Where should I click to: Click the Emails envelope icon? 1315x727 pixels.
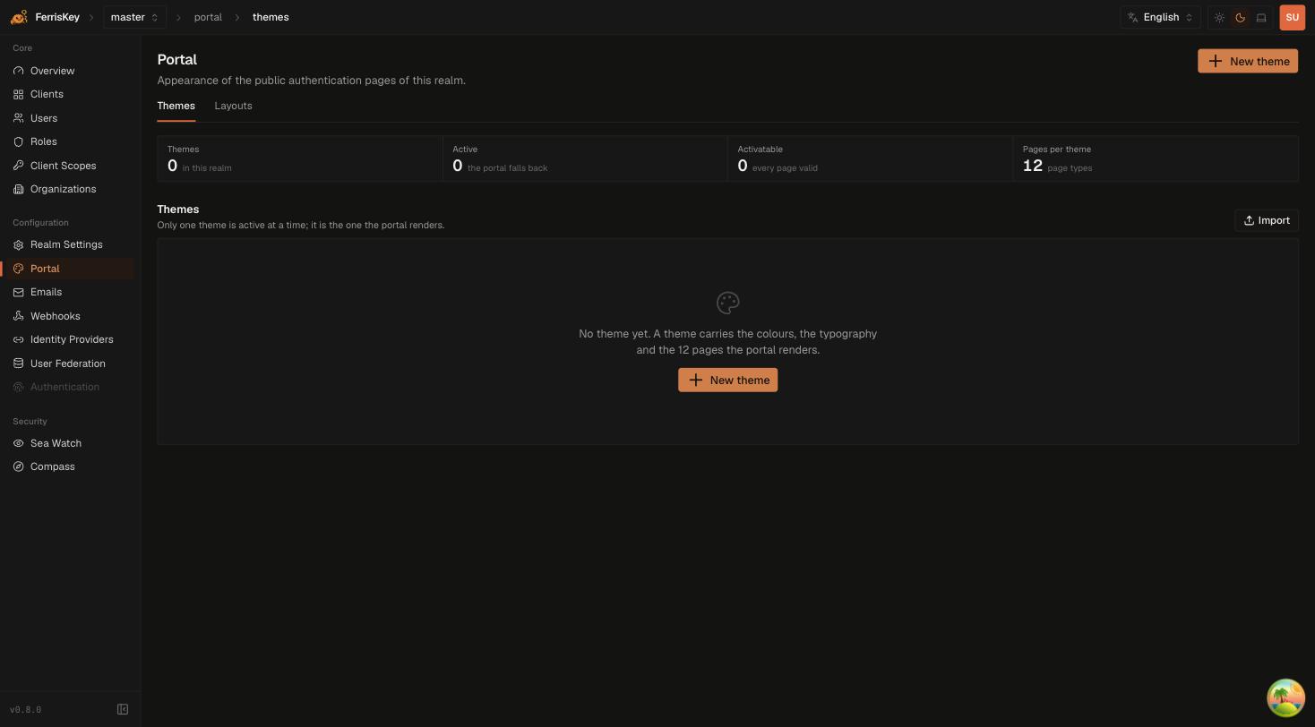click(x=18, y=292)
